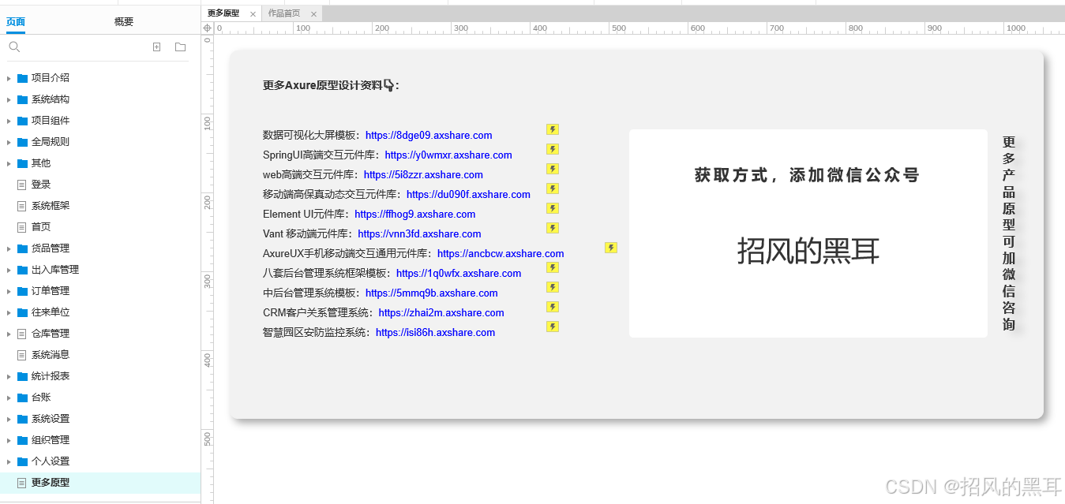The width and height of the screenshot is (1065, 504).
Task: Click the page search input field
Action: [83, 47]
